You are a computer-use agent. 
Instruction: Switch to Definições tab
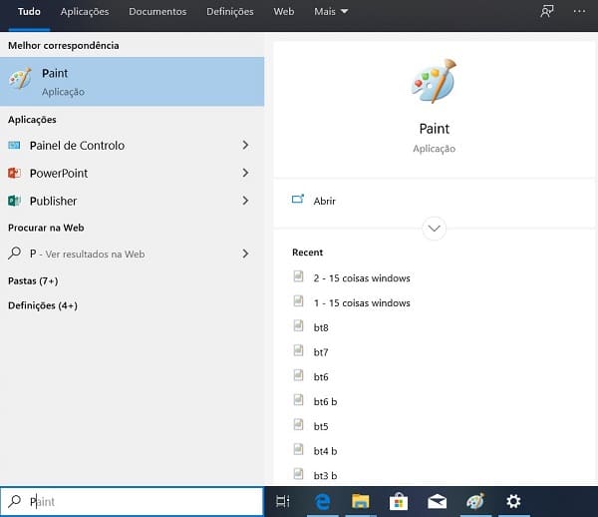point(230,11)
